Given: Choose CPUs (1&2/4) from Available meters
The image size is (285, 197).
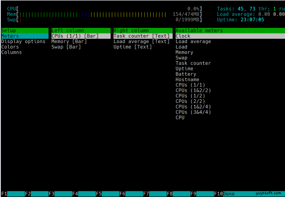Looking at the screenshot, I should coord(193,107).
